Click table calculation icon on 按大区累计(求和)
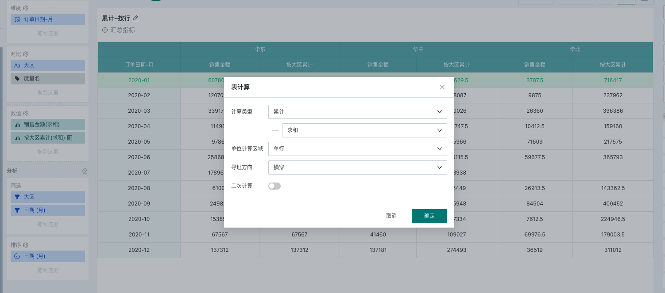This screenshot has width=665, height=293. (70, 138)
